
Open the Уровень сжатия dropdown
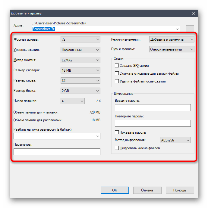coord(80,50)
